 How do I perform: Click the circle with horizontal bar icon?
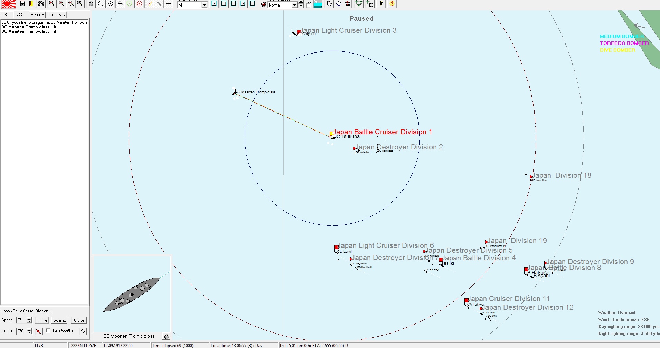pos(120,4)
